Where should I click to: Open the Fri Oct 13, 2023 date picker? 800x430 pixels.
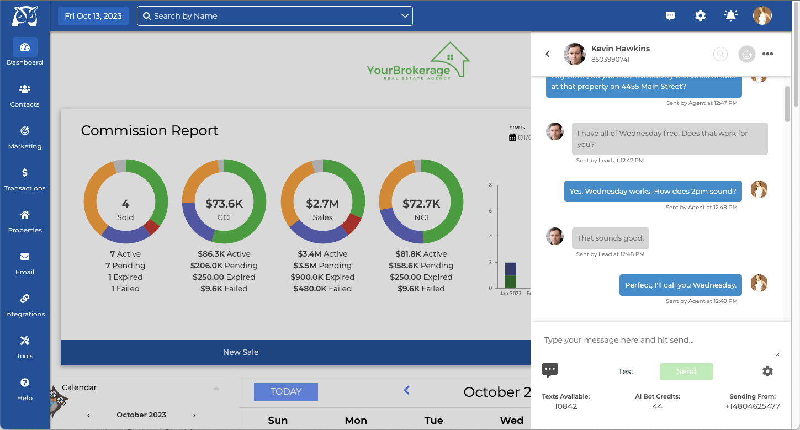coord(93,16)
